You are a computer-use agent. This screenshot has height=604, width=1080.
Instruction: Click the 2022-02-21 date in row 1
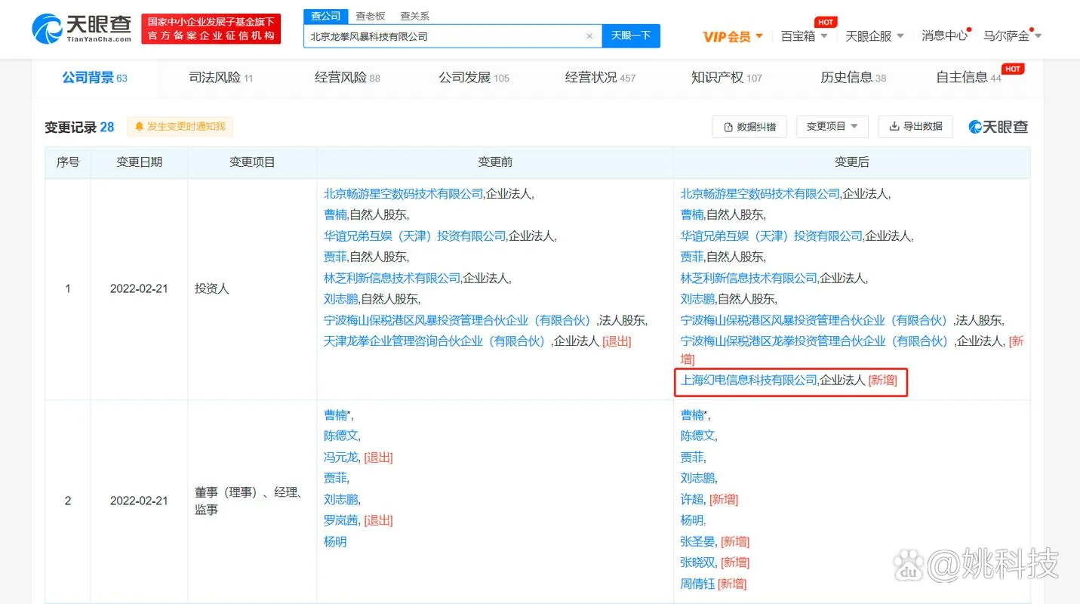click(139, 288)
